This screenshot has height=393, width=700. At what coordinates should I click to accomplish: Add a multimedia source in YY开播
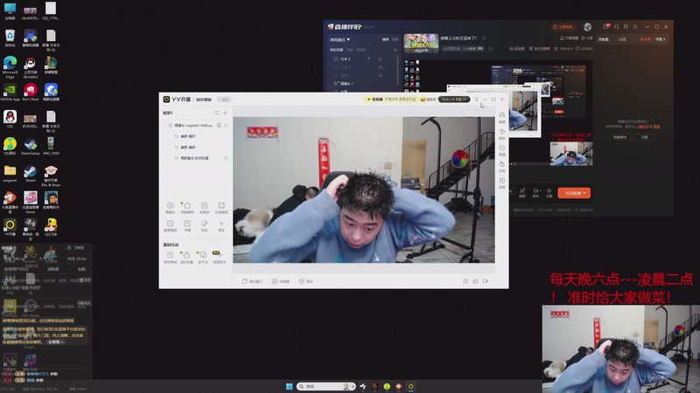coord(204,208)
